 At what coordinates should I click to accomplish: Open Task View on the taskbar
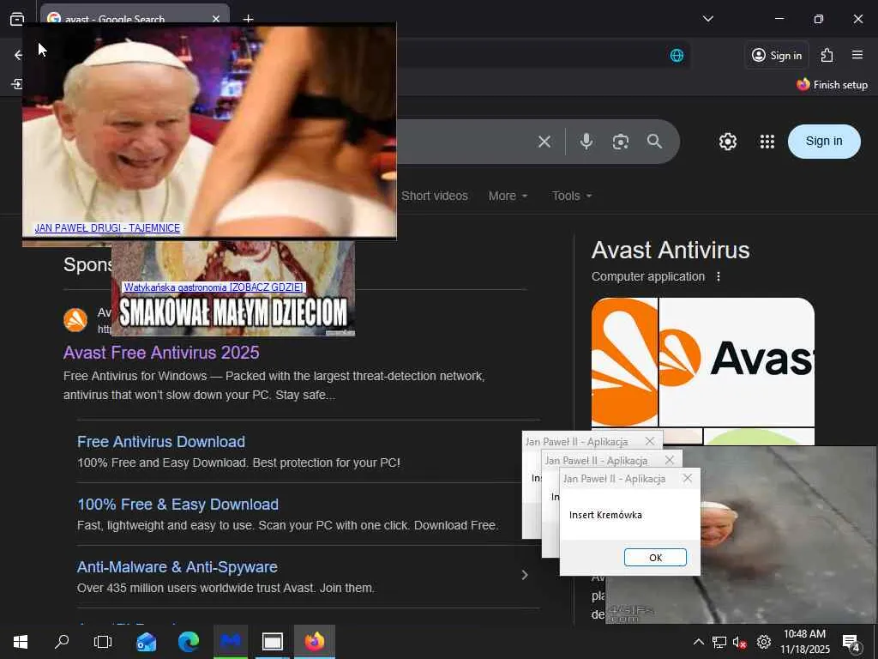(103, 642)
